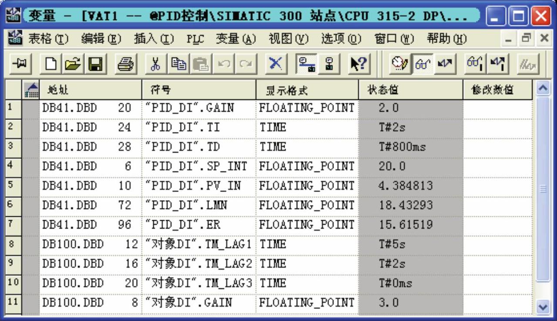Delete with the blue X icon
The height and width of the screenshot is (321, 557).
[275, 64]
